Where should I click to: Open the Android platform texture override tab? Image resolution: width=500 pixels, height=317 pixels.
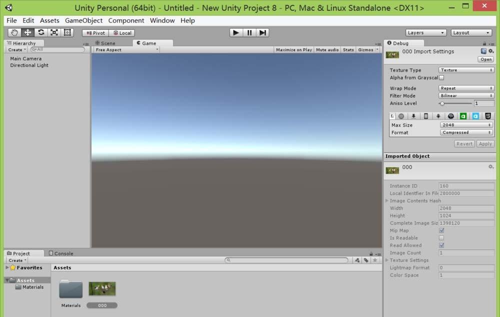tap(437, 116)
